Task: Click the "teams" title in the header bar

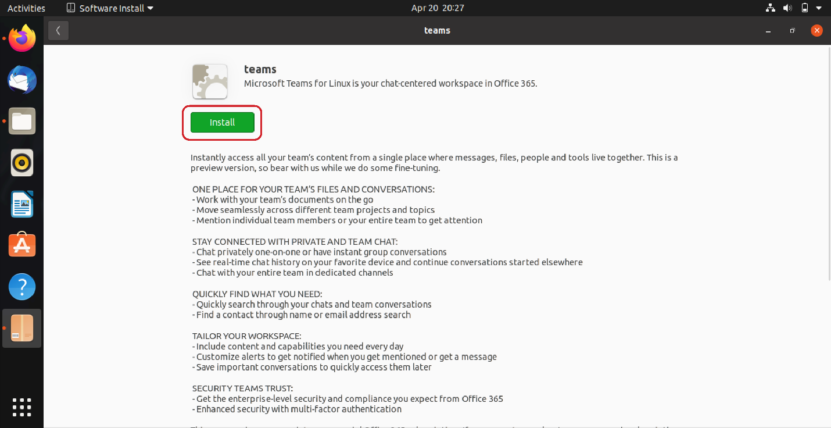Action: [437, 31]
